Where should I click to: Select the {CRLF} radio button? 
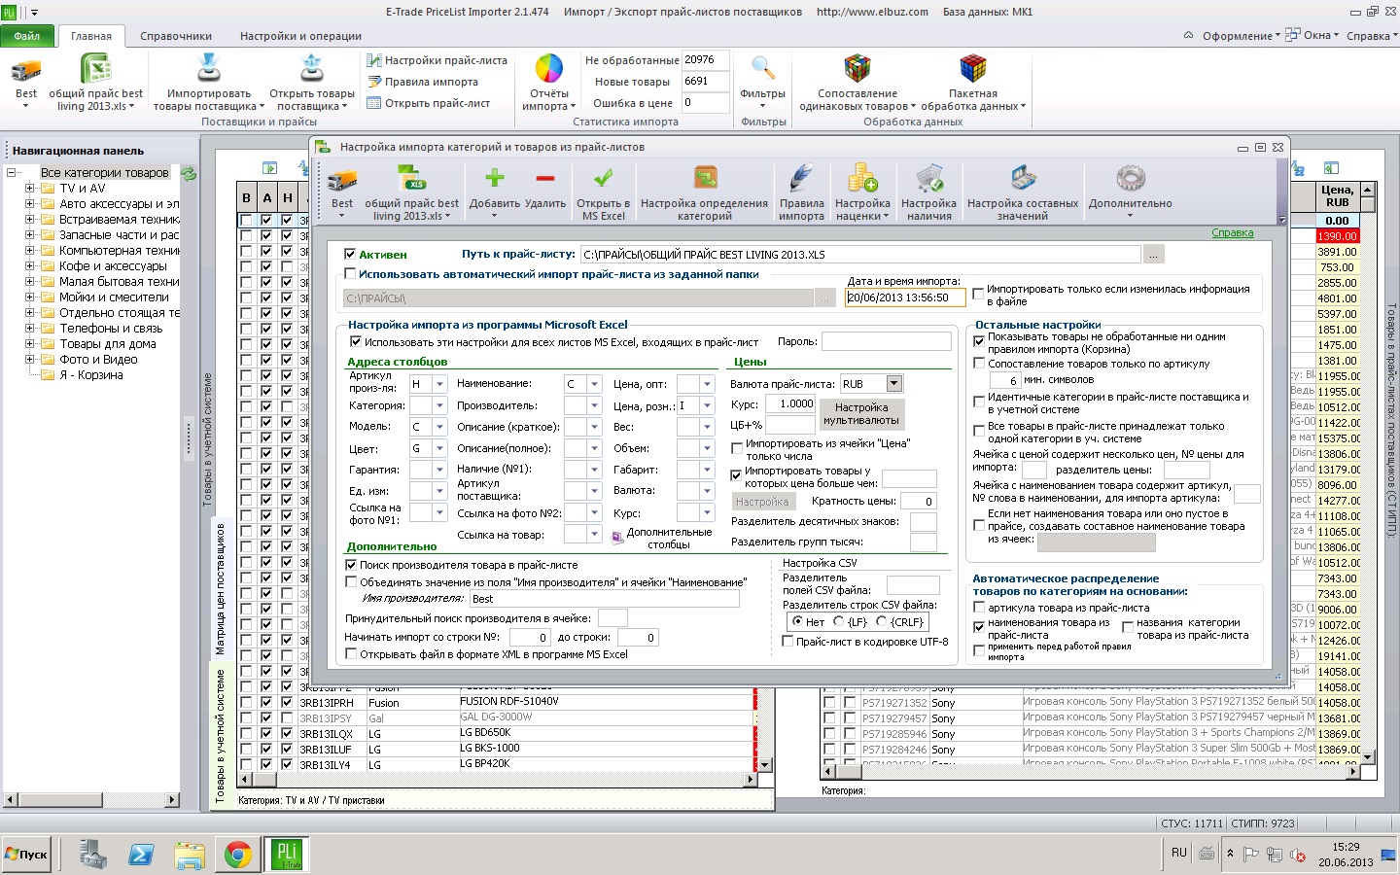click(882, 622)
